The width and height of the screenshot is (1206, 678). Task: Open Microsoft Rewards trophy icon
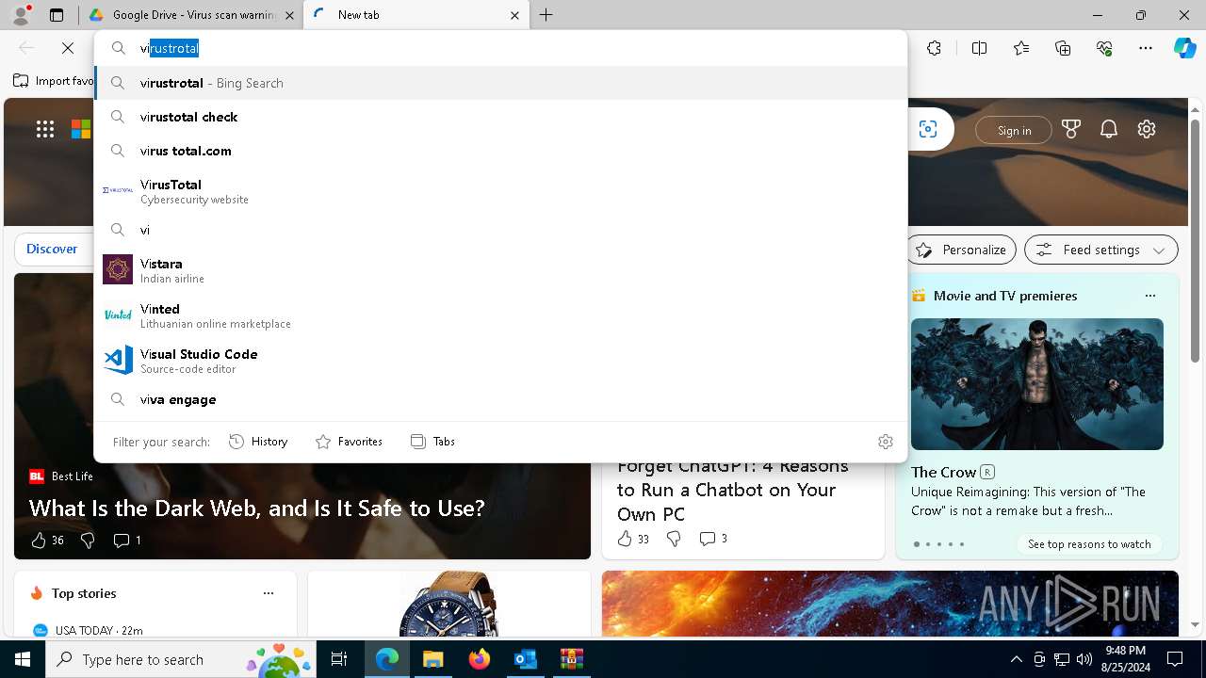pos(1071,129)
